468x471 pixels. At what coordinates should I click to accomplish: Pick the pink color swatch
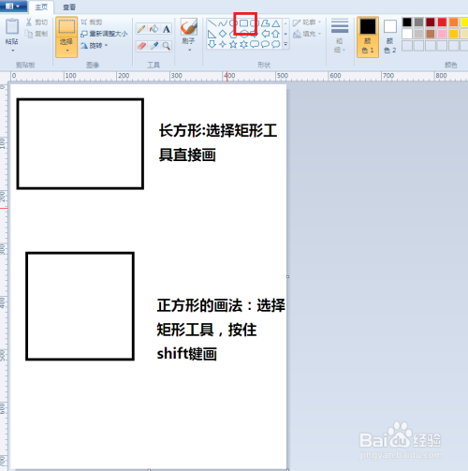click(x=442, y=34)
